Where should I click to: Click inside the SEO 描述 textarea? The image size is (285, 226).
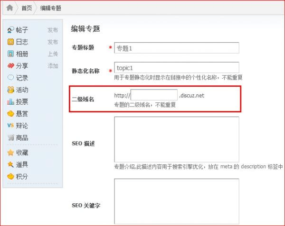(176, 139)
